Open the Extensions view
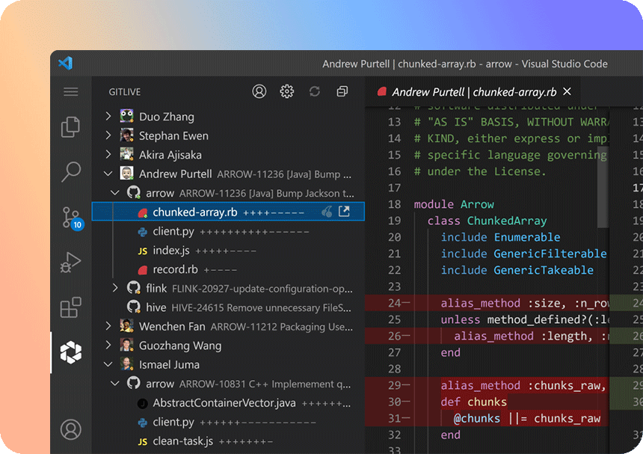This screenshot has width=643, height=454. [x=71, y=307]
